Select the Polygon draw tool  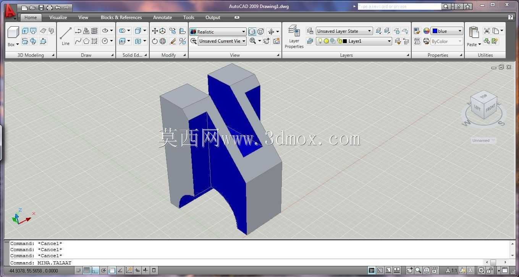[x=86, y=41]
